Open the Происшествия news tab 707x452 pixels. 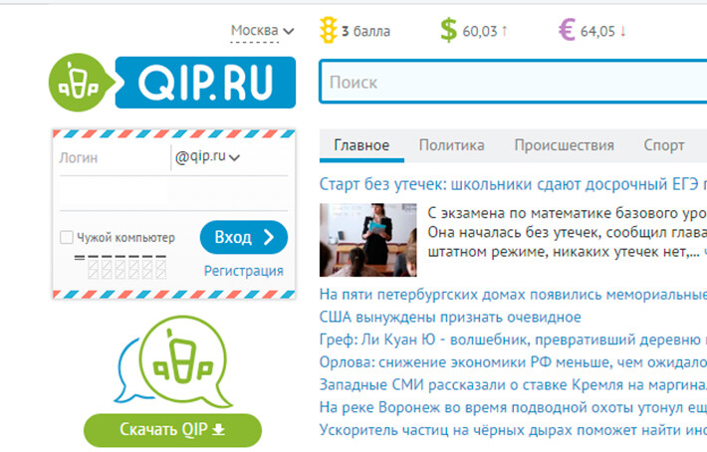point(564,145)
